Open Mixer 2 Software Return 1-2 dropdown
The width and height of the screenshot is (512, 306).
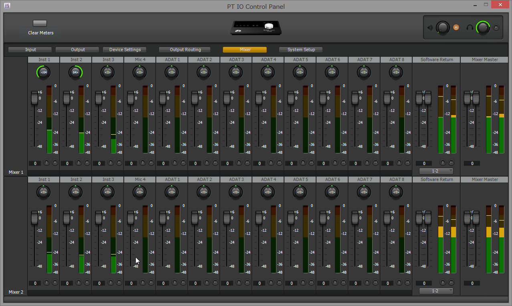pos(436,291)
